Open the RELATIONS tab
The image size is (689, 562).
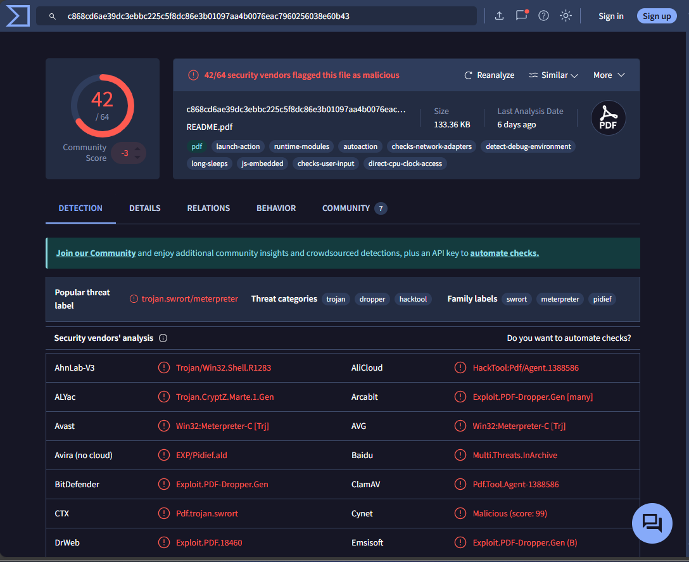(x=208, y=208)
